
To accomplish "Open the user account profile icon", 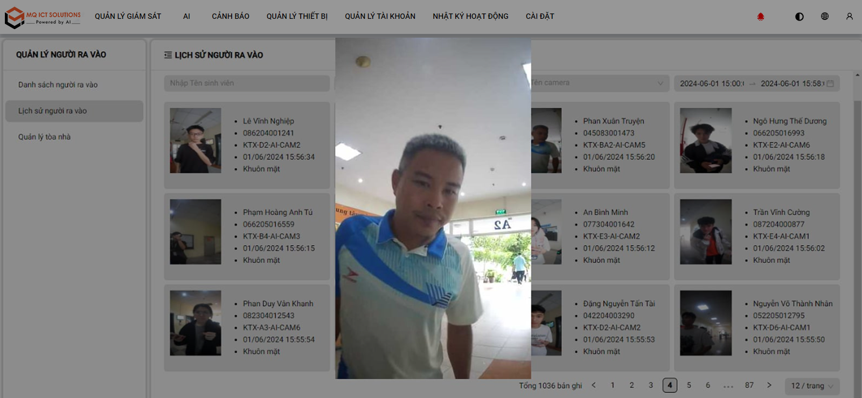I will [x=850, y=16].
